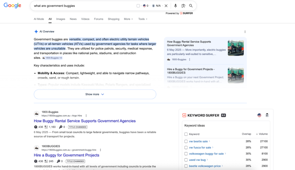Viewport: 295px width, 170px height.
Task: Switch to the AI Mode tab
Action: coord(39,19)
